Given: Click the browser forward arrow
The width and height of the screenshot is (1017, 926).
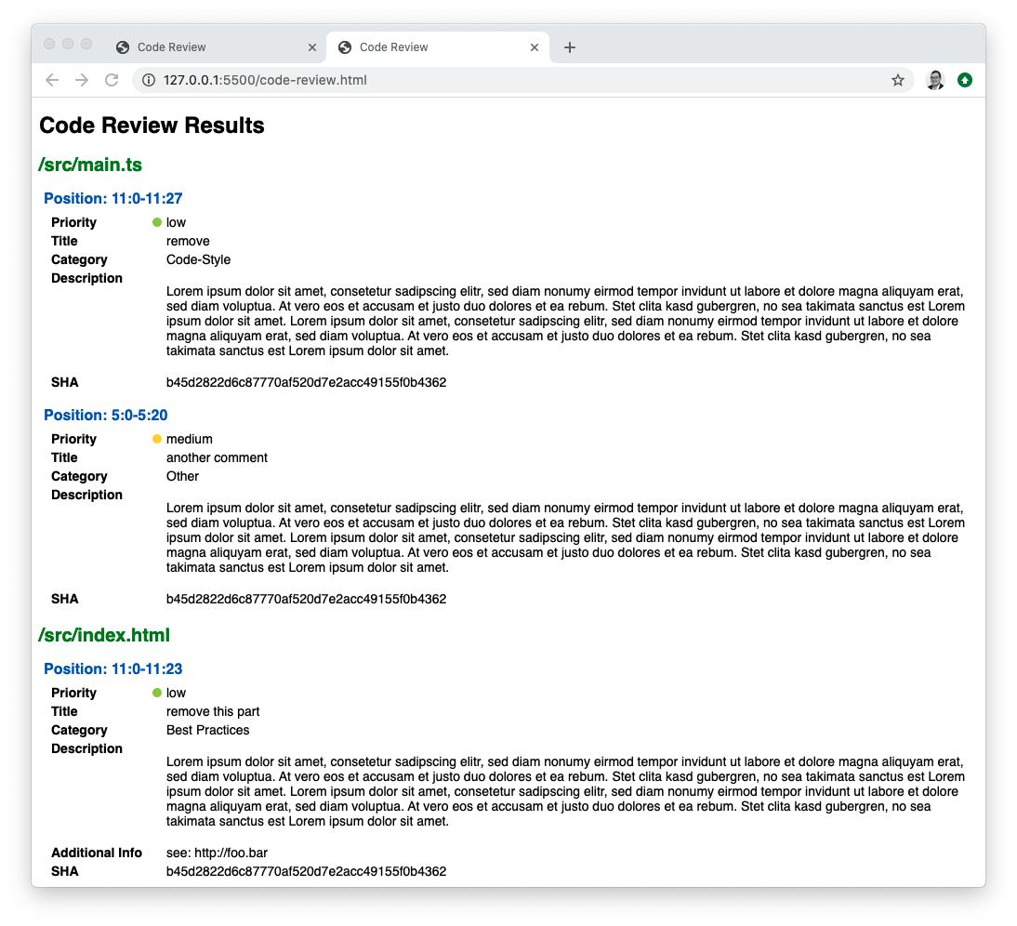Looking at the screenshot, I should [x=82, y=80].
